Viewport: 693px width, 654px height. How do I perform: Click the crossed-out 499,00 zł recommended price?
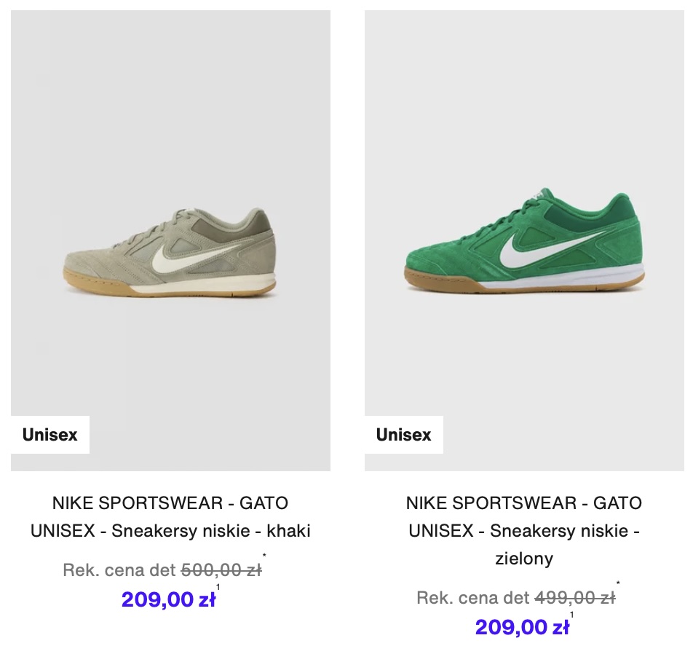(x=575, y=598)
